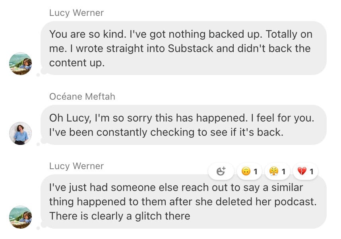Click the count beside the broken heart emoji
This screenshot has width=341, height=239.
pos(312,172)
